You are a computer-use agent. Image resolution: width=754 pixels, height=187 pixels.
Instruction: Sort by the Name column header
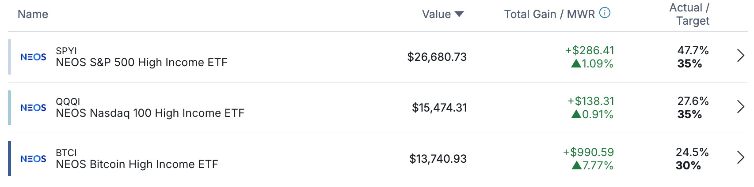click(33, 14)
